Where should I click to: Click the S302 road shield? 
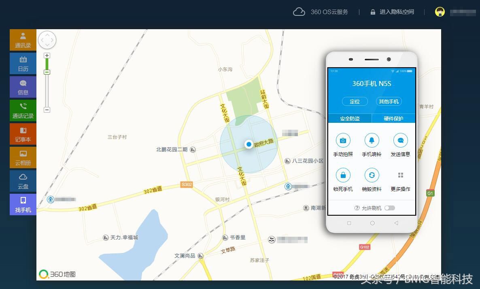pyautogui.click(x=187, y=184)
